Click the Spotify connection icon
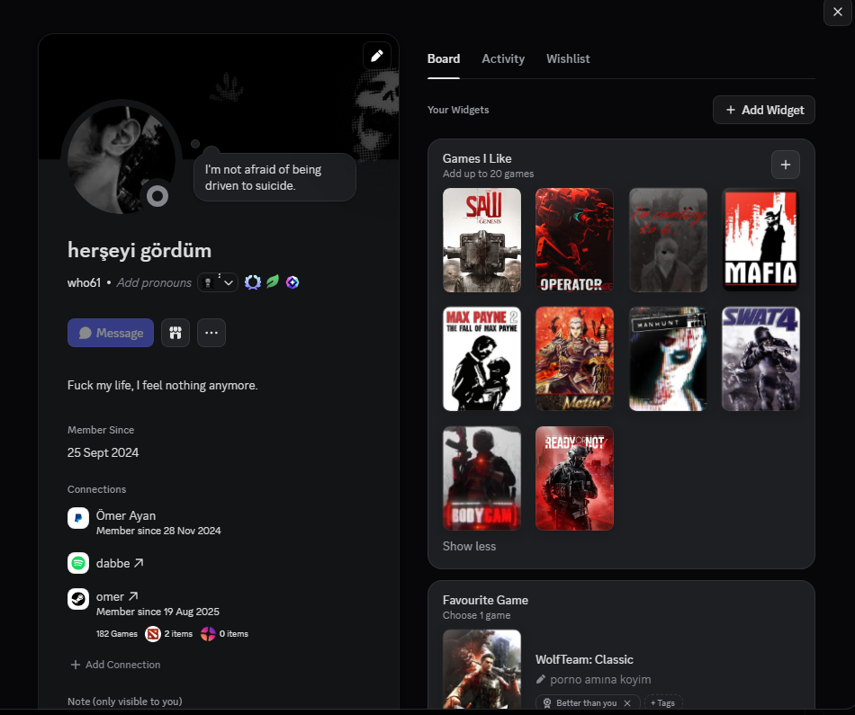The width and height of the screenshot is (855, 715). (78, 563)
